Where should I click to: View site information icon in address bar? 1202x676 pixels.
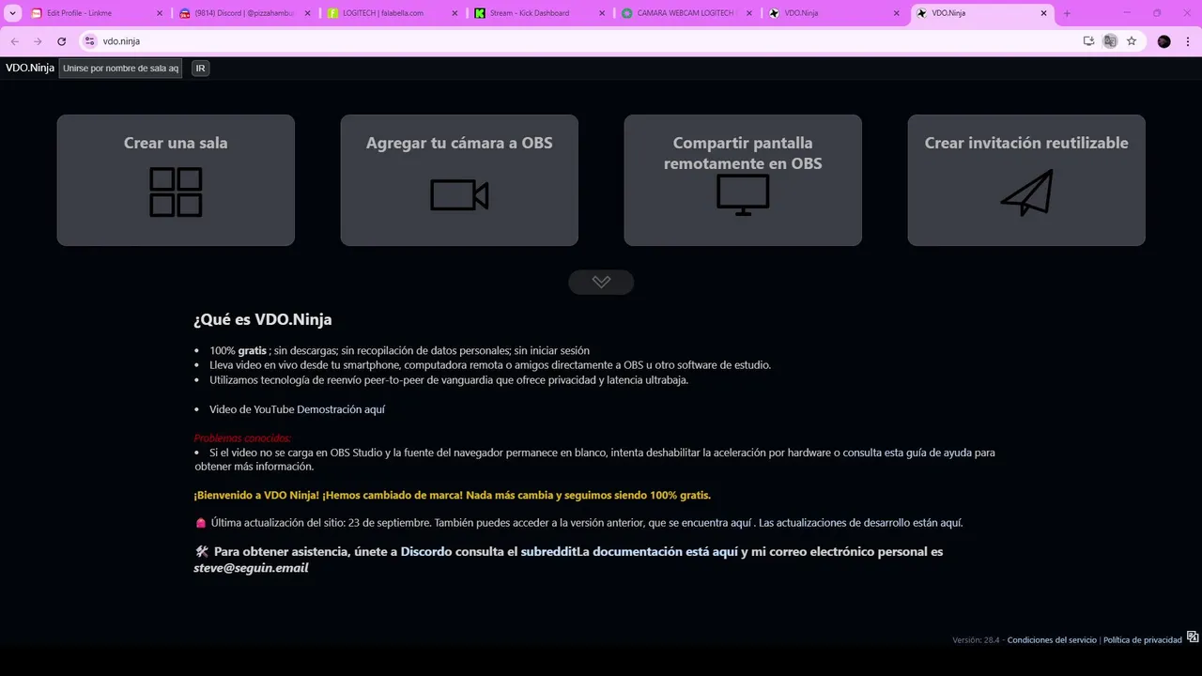pos(90,41)
